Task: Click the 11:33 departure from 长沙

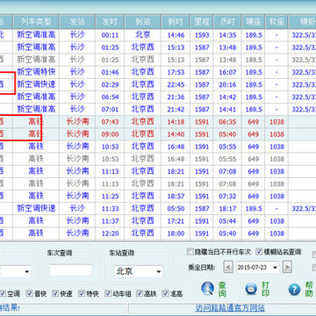Action: [110, 209]
